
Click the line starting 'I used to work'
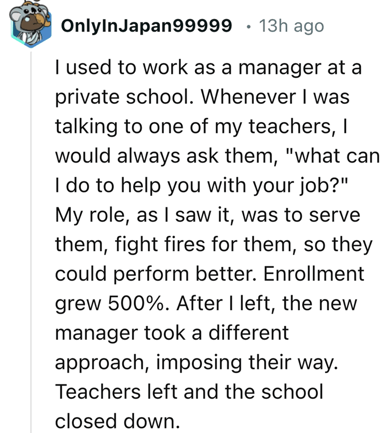click(x=208, y=68)
